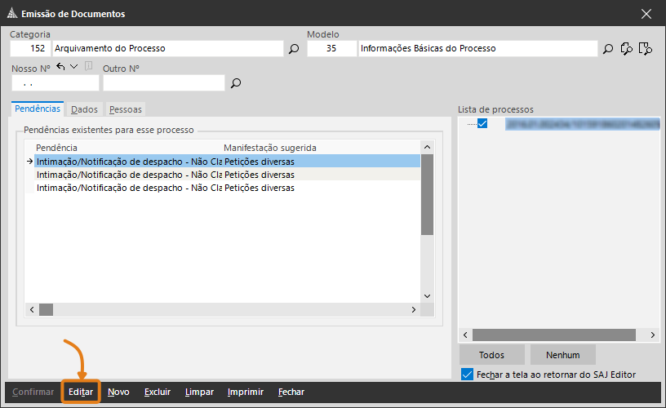
Task: Click the Pendências horizontal scrollbar thumb
Action: [x=46, y=310]
